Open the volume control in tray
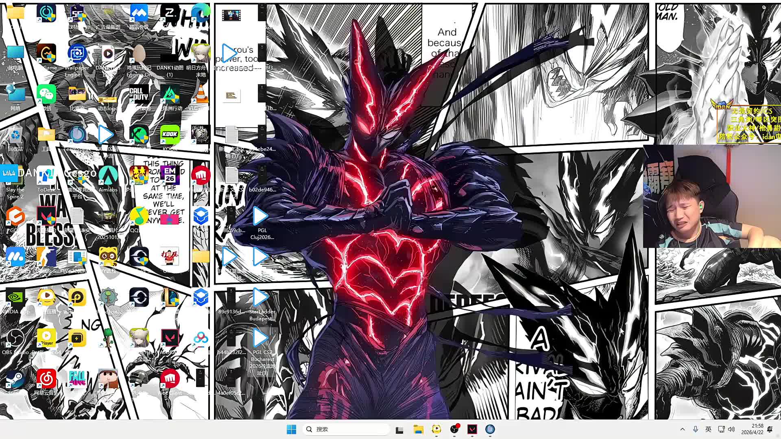Viewport: 781px width, 439px height. click(x=731, y=429)
